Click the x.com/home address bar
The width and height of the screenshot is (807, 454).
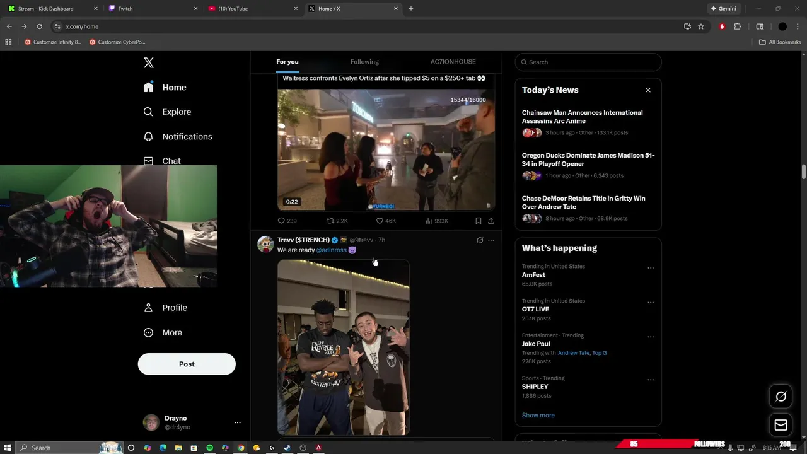[x=366, y=26]
